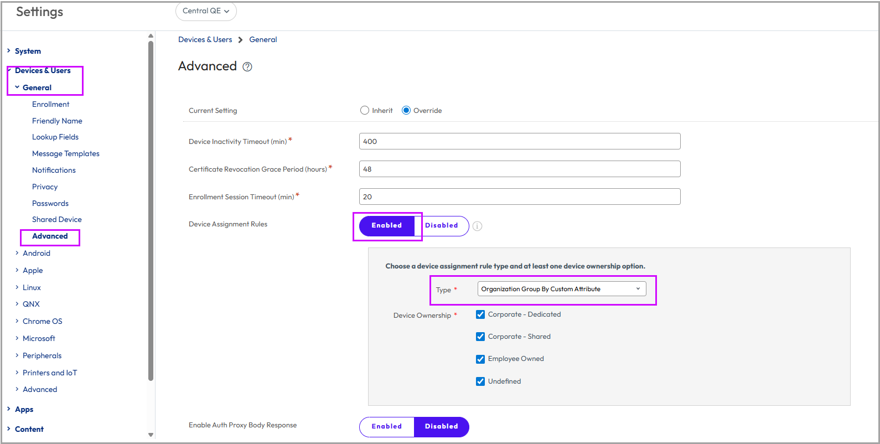Open Lookup Fields settings
The image size is (880, 444).
(55, 137)
